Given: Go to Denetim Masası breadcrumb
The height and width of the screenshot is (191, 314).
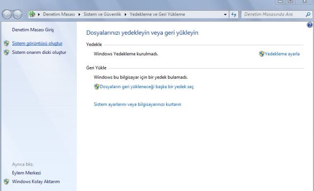Looking at the screenshot, I should pos(59,14).
